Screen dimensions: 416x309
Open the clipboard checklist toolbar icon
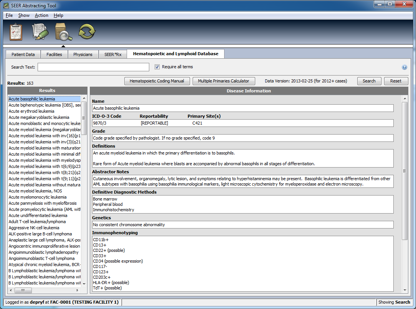click(x=16, y=32)
